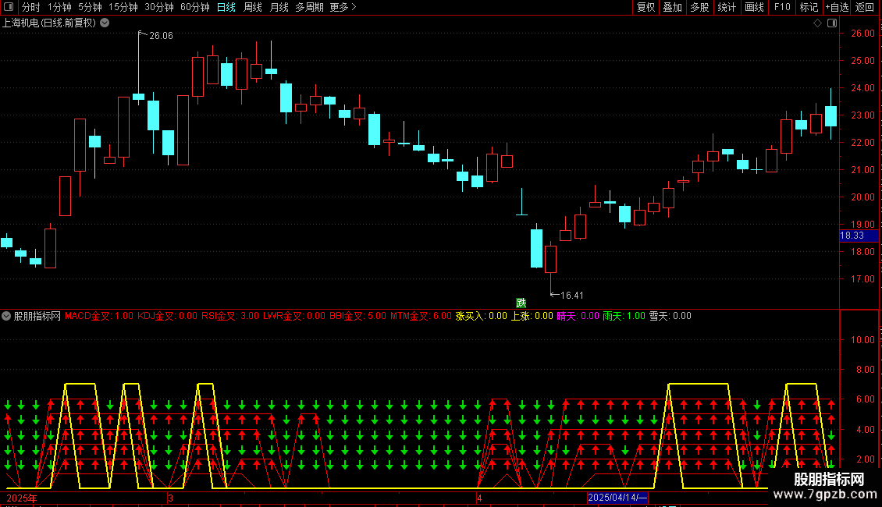The width and height of the screenshot is (882, 507).
Task: Click the 叠加 overlay button
Action: [672, 7]
